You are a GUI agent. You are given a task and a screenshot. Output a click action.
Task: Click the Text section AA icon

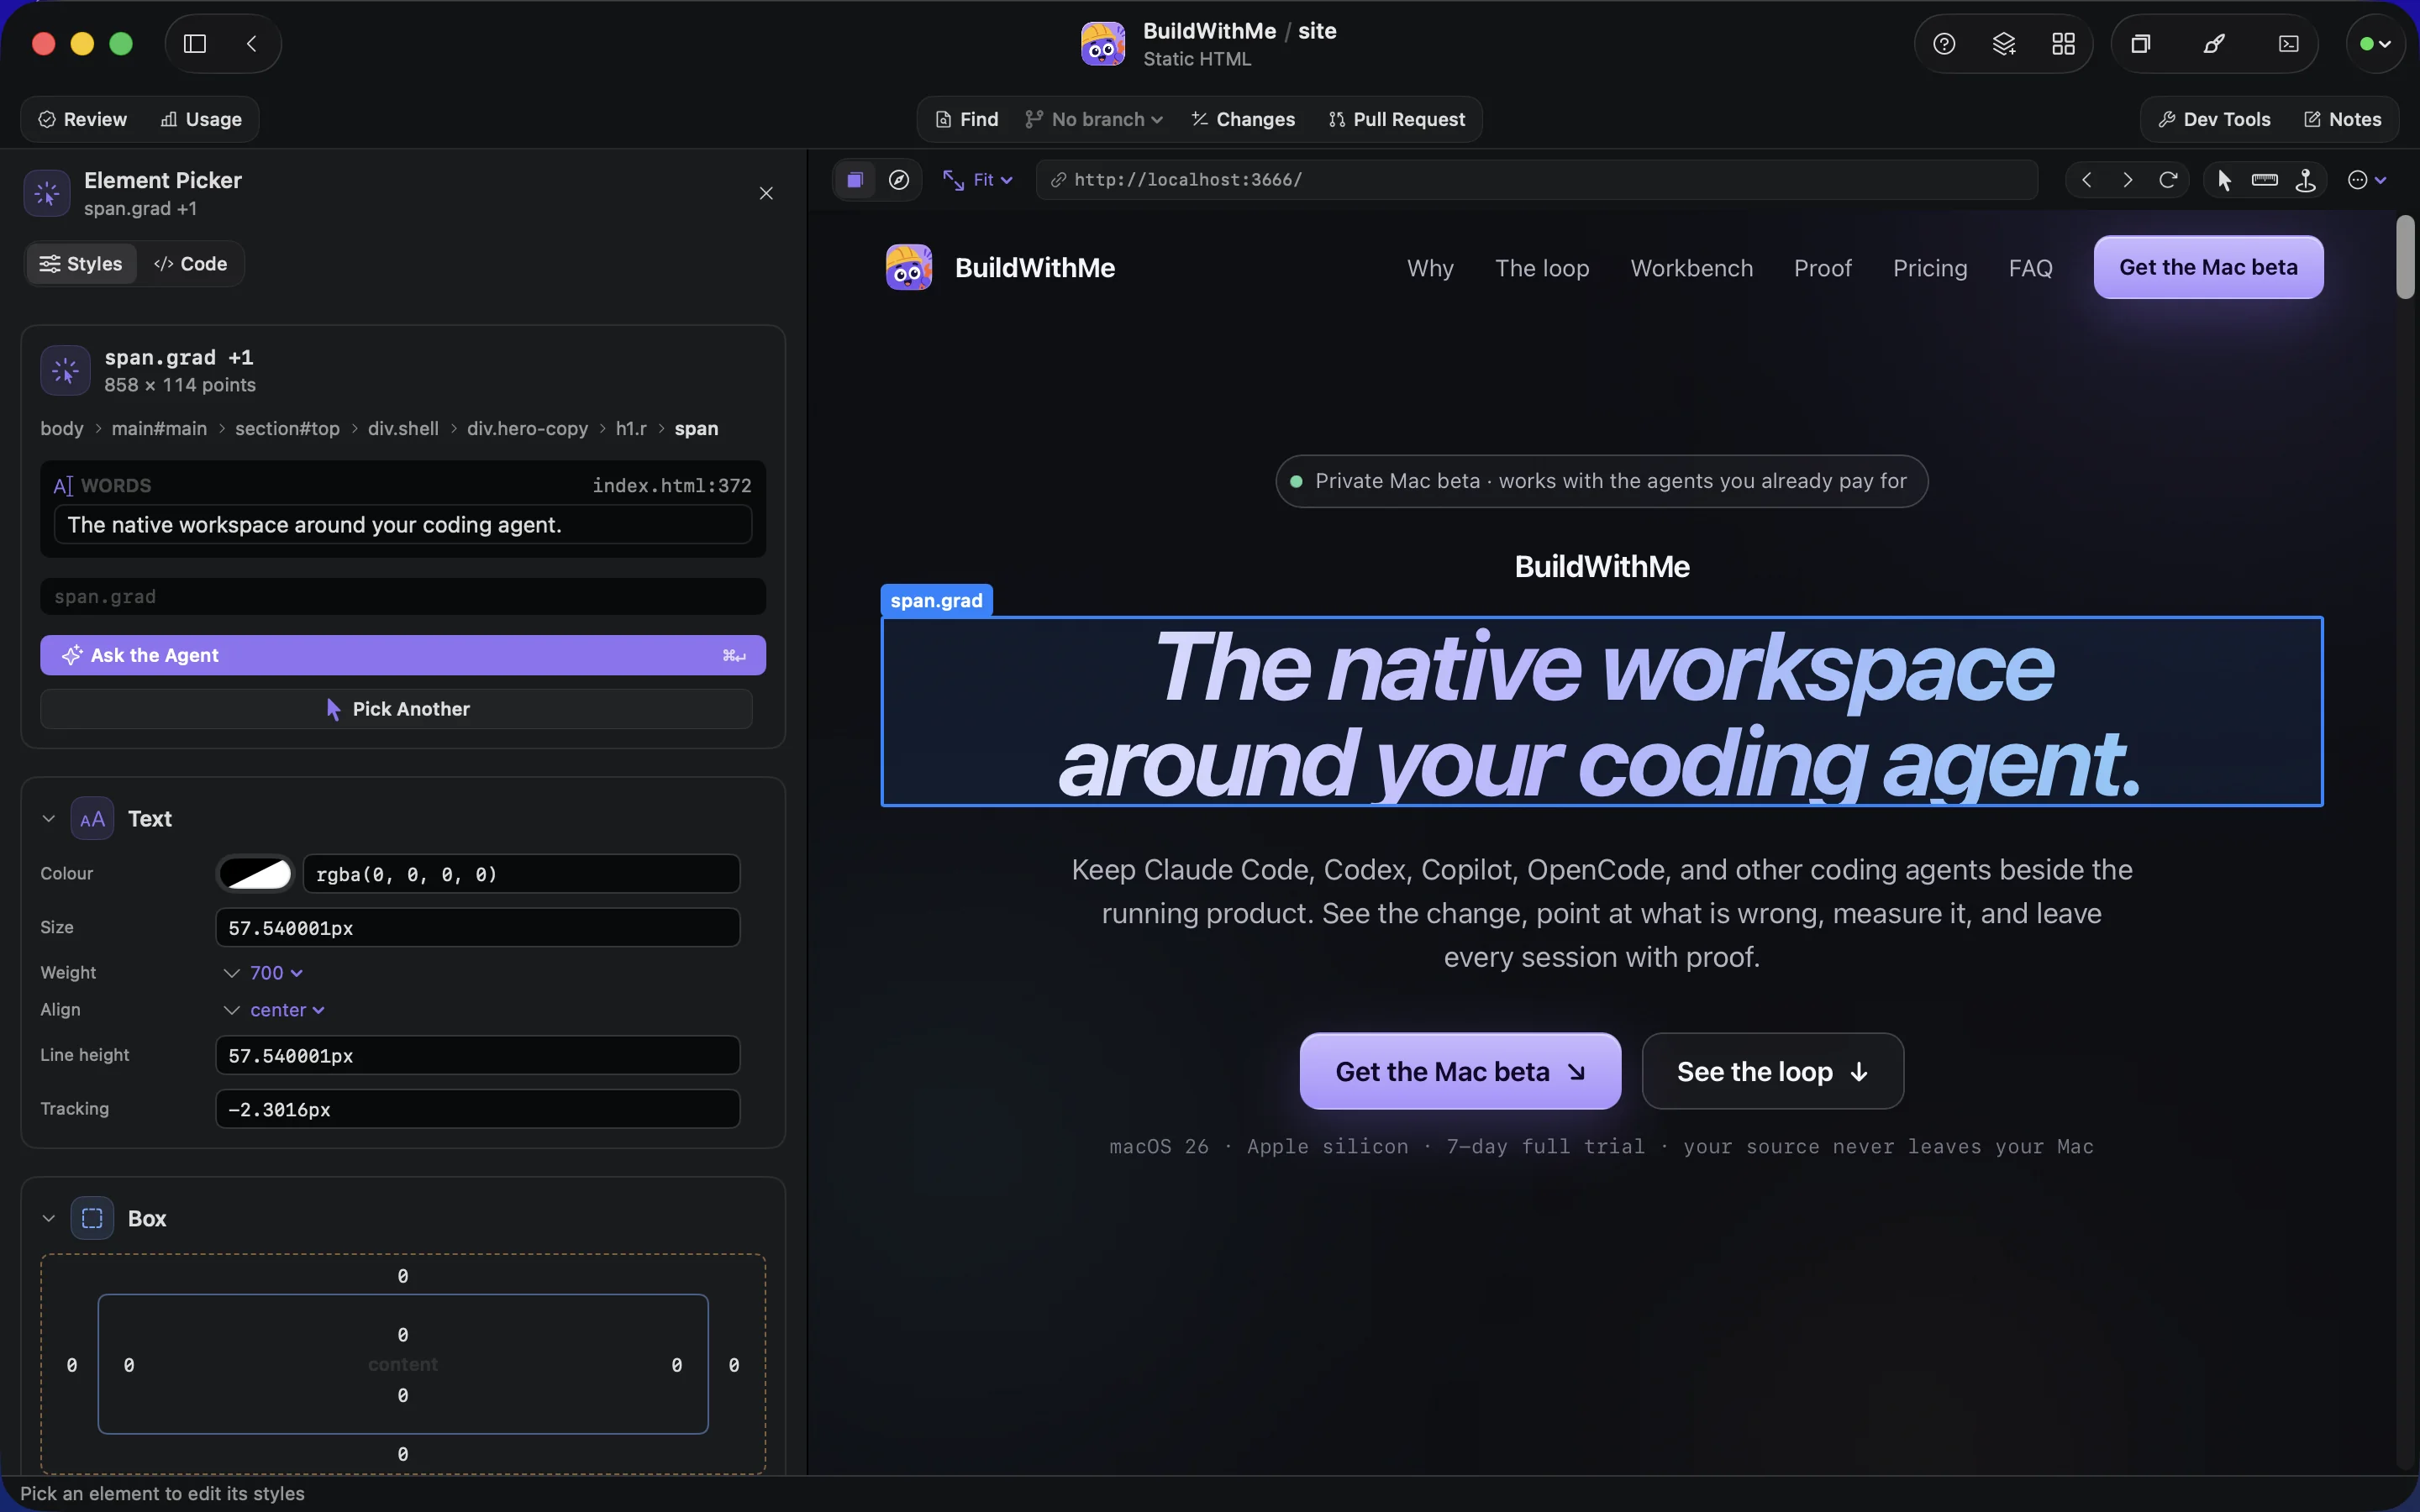click(x=92, y=819)
